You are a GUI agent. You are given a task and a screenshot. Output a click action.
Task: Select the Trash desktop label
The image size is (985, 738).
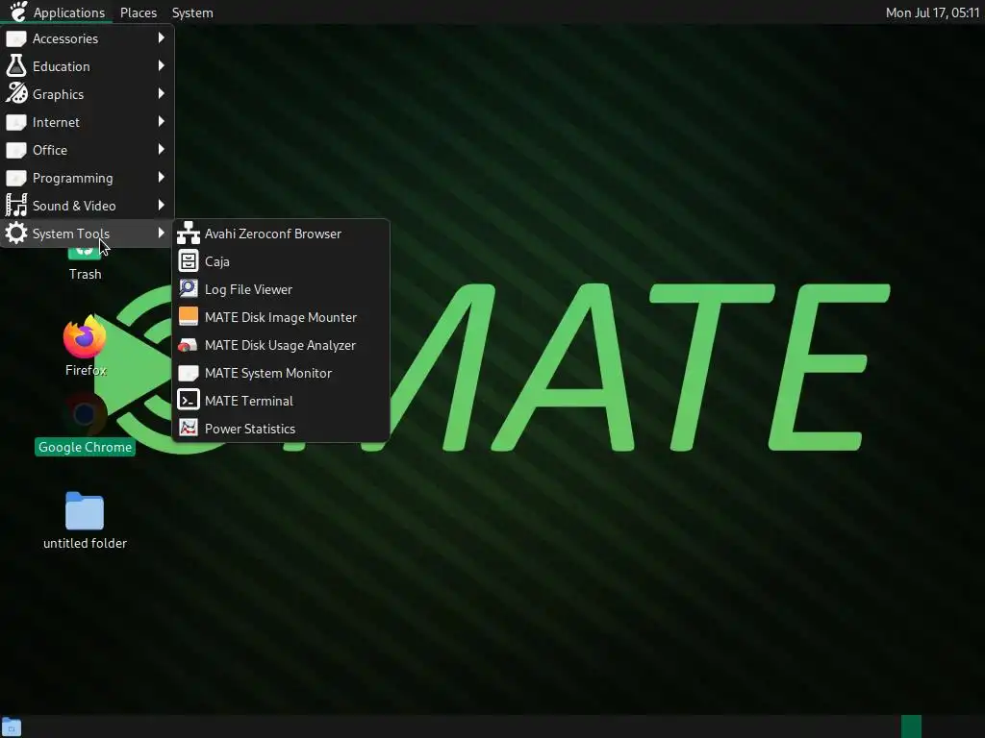pos(86,274)
